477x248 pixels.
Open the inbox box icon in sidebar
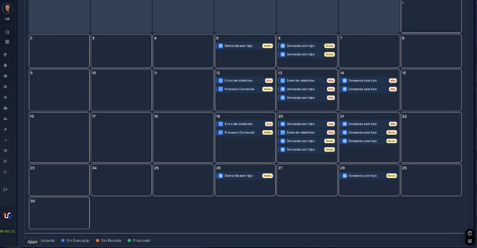5,108
